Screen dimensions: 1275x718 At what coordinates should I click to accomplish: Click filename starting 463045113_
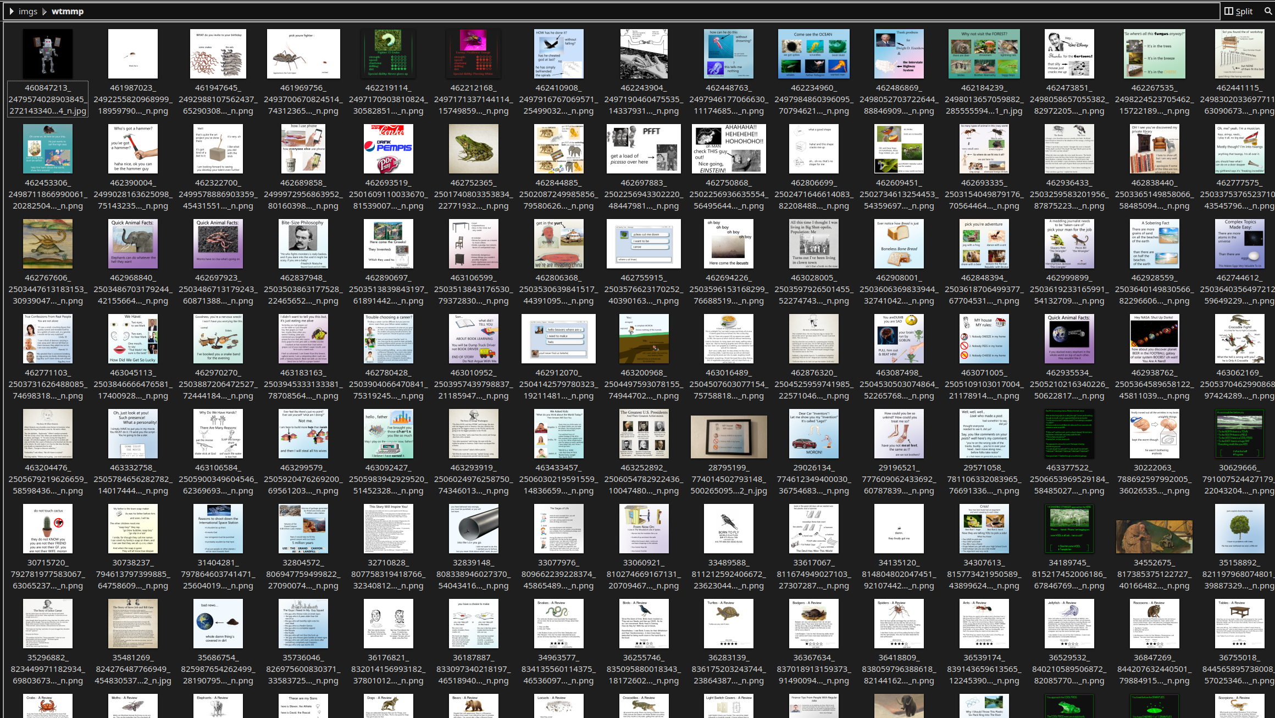pos(133,384)
